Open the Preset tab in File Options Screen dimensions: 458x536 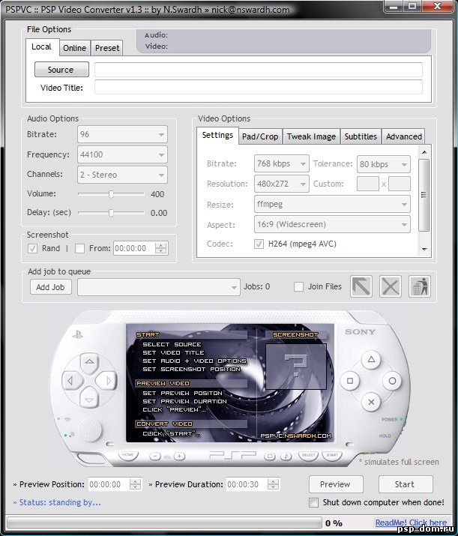(107, 48)
